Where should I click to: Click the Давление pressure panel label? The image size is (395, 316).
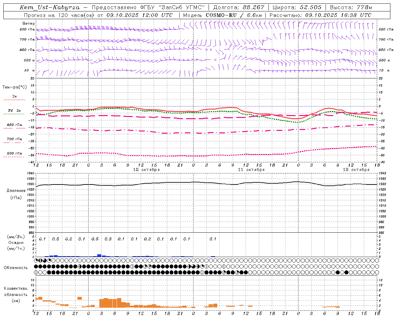click(x=16, y=191)
